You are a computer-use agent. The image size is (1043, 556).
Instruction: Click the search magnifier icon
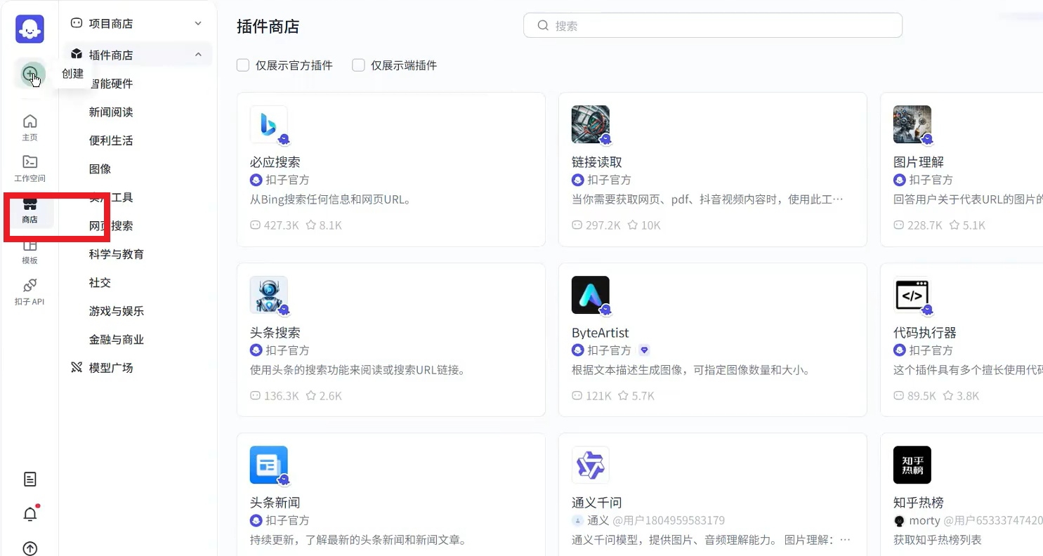(542, 25)
